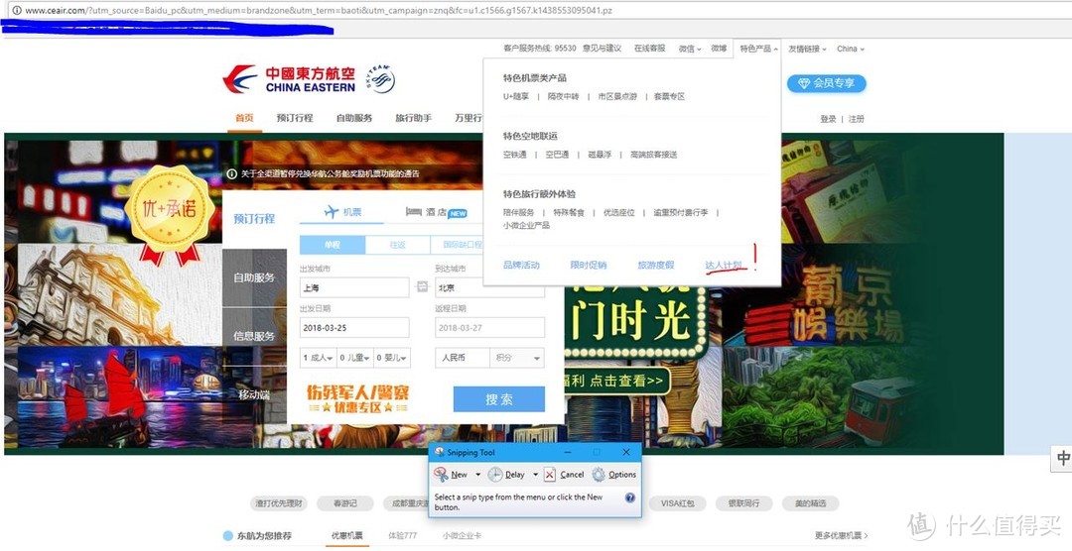Click the 福利 点击查看 banner button
This screenshot has width=1072, height=551.
tap(615, 381)
